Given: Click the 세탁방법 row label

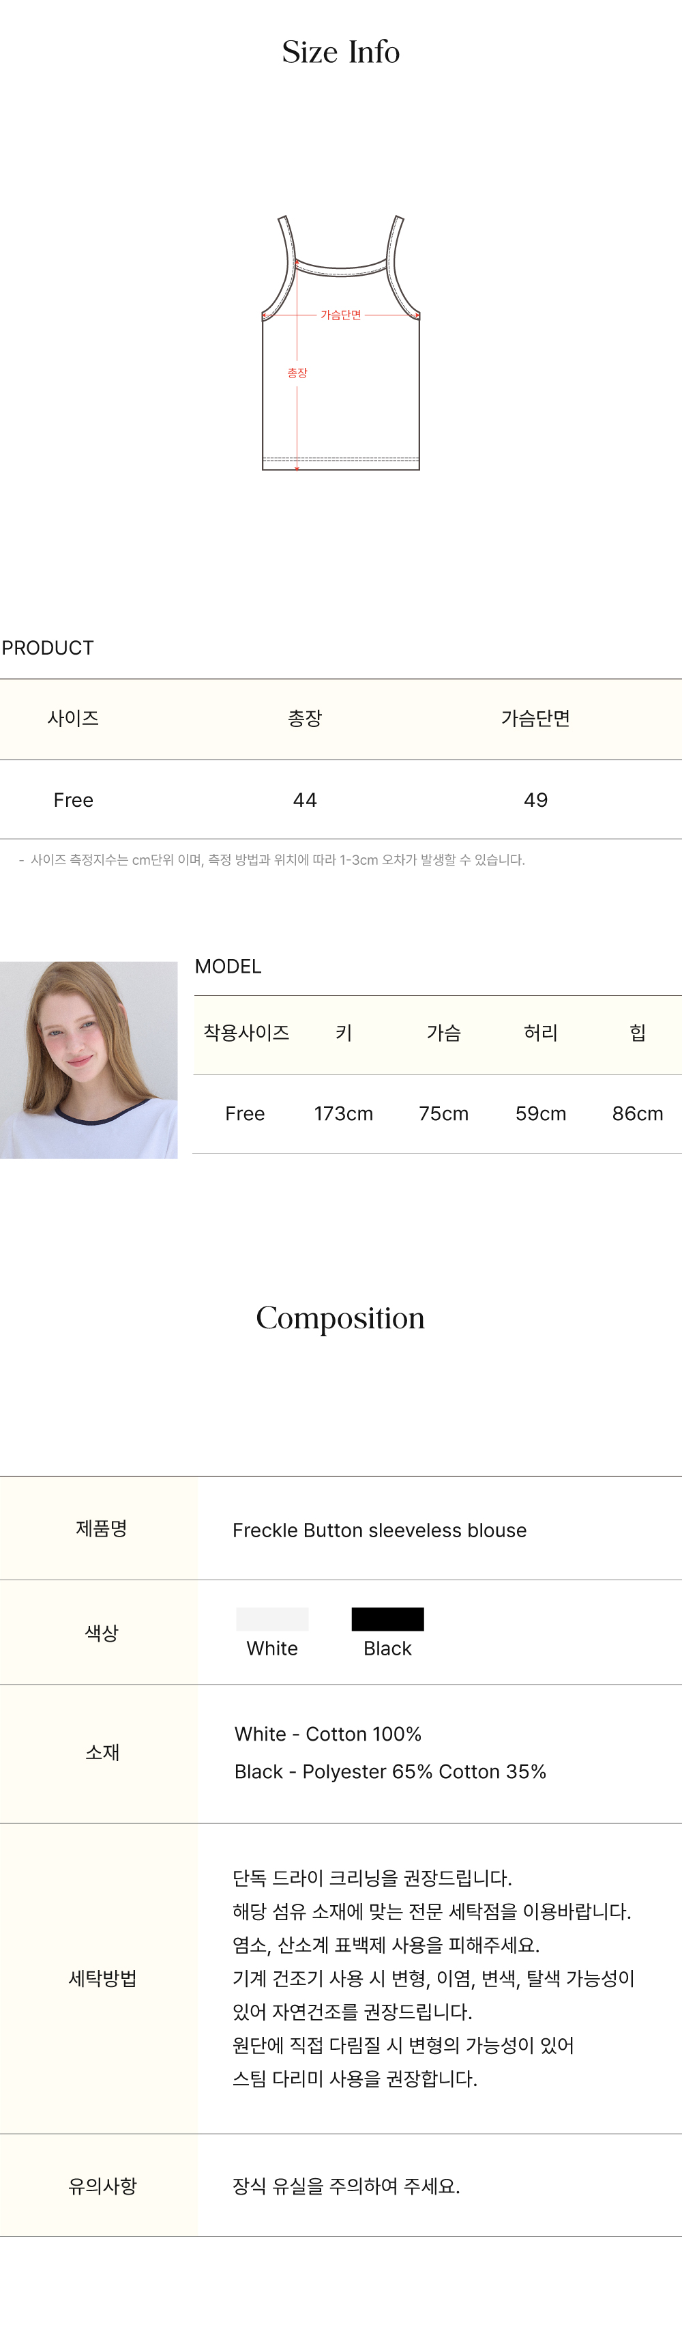Looking at the screenshot, I should [x=102, y=1978].
